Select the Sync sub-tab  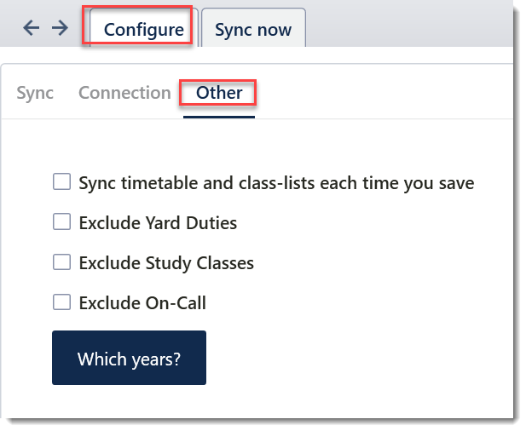pos(35,93)
